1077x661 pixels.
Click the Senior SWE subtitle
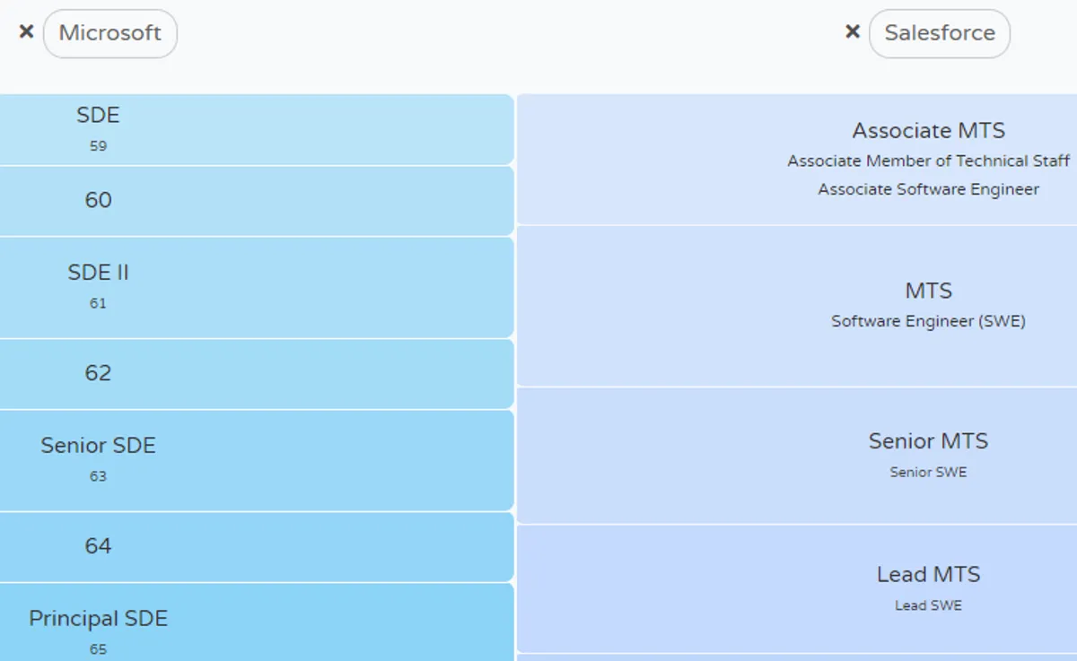tap(928, 472)
